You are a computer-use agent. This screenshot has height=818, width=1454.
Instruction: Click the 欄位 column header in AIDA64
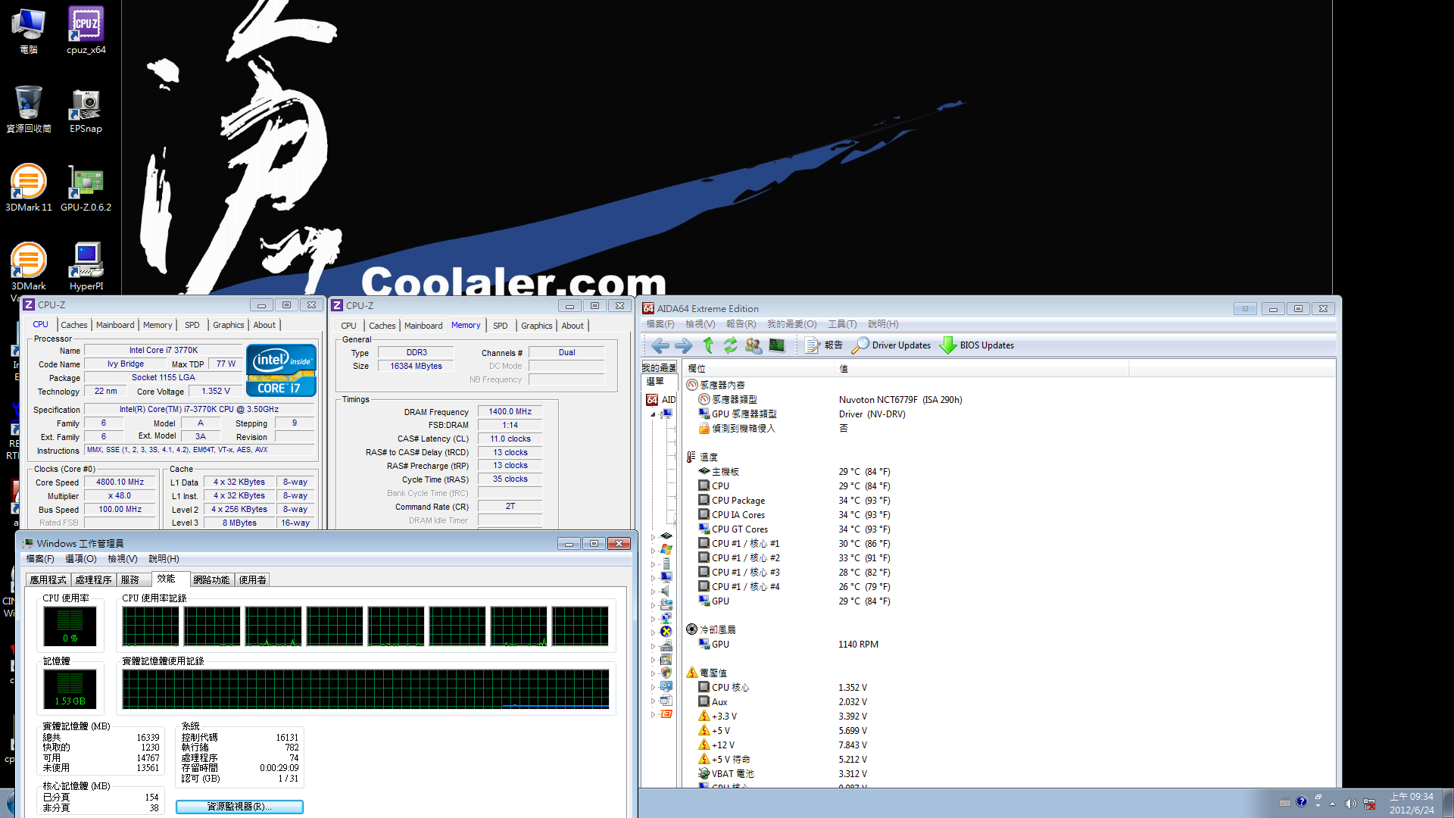tap(757, 369)
